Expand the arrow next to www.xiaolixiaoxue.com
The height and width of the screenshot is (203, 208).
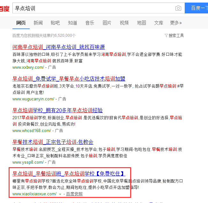pos(60,194)
